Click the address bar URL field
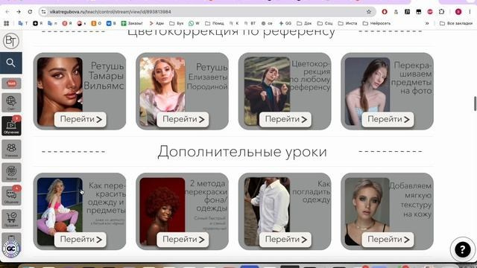Image resolution: width=477 pixels, height=268 pixels. point(207,12)
